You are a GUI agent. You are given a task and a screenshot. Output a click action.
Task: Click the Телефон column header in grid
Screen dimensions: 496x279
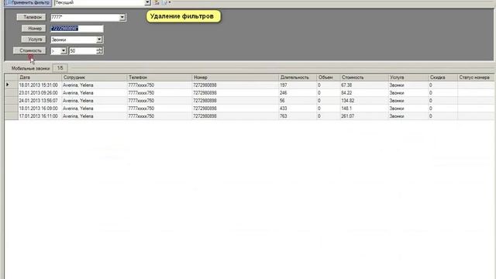pos(160,77)
